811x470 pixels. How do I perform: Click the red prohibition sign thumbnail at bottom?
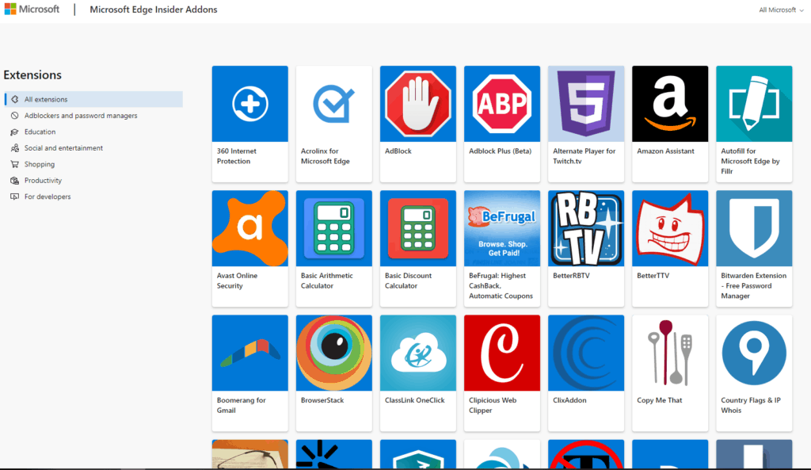[586, 454]
